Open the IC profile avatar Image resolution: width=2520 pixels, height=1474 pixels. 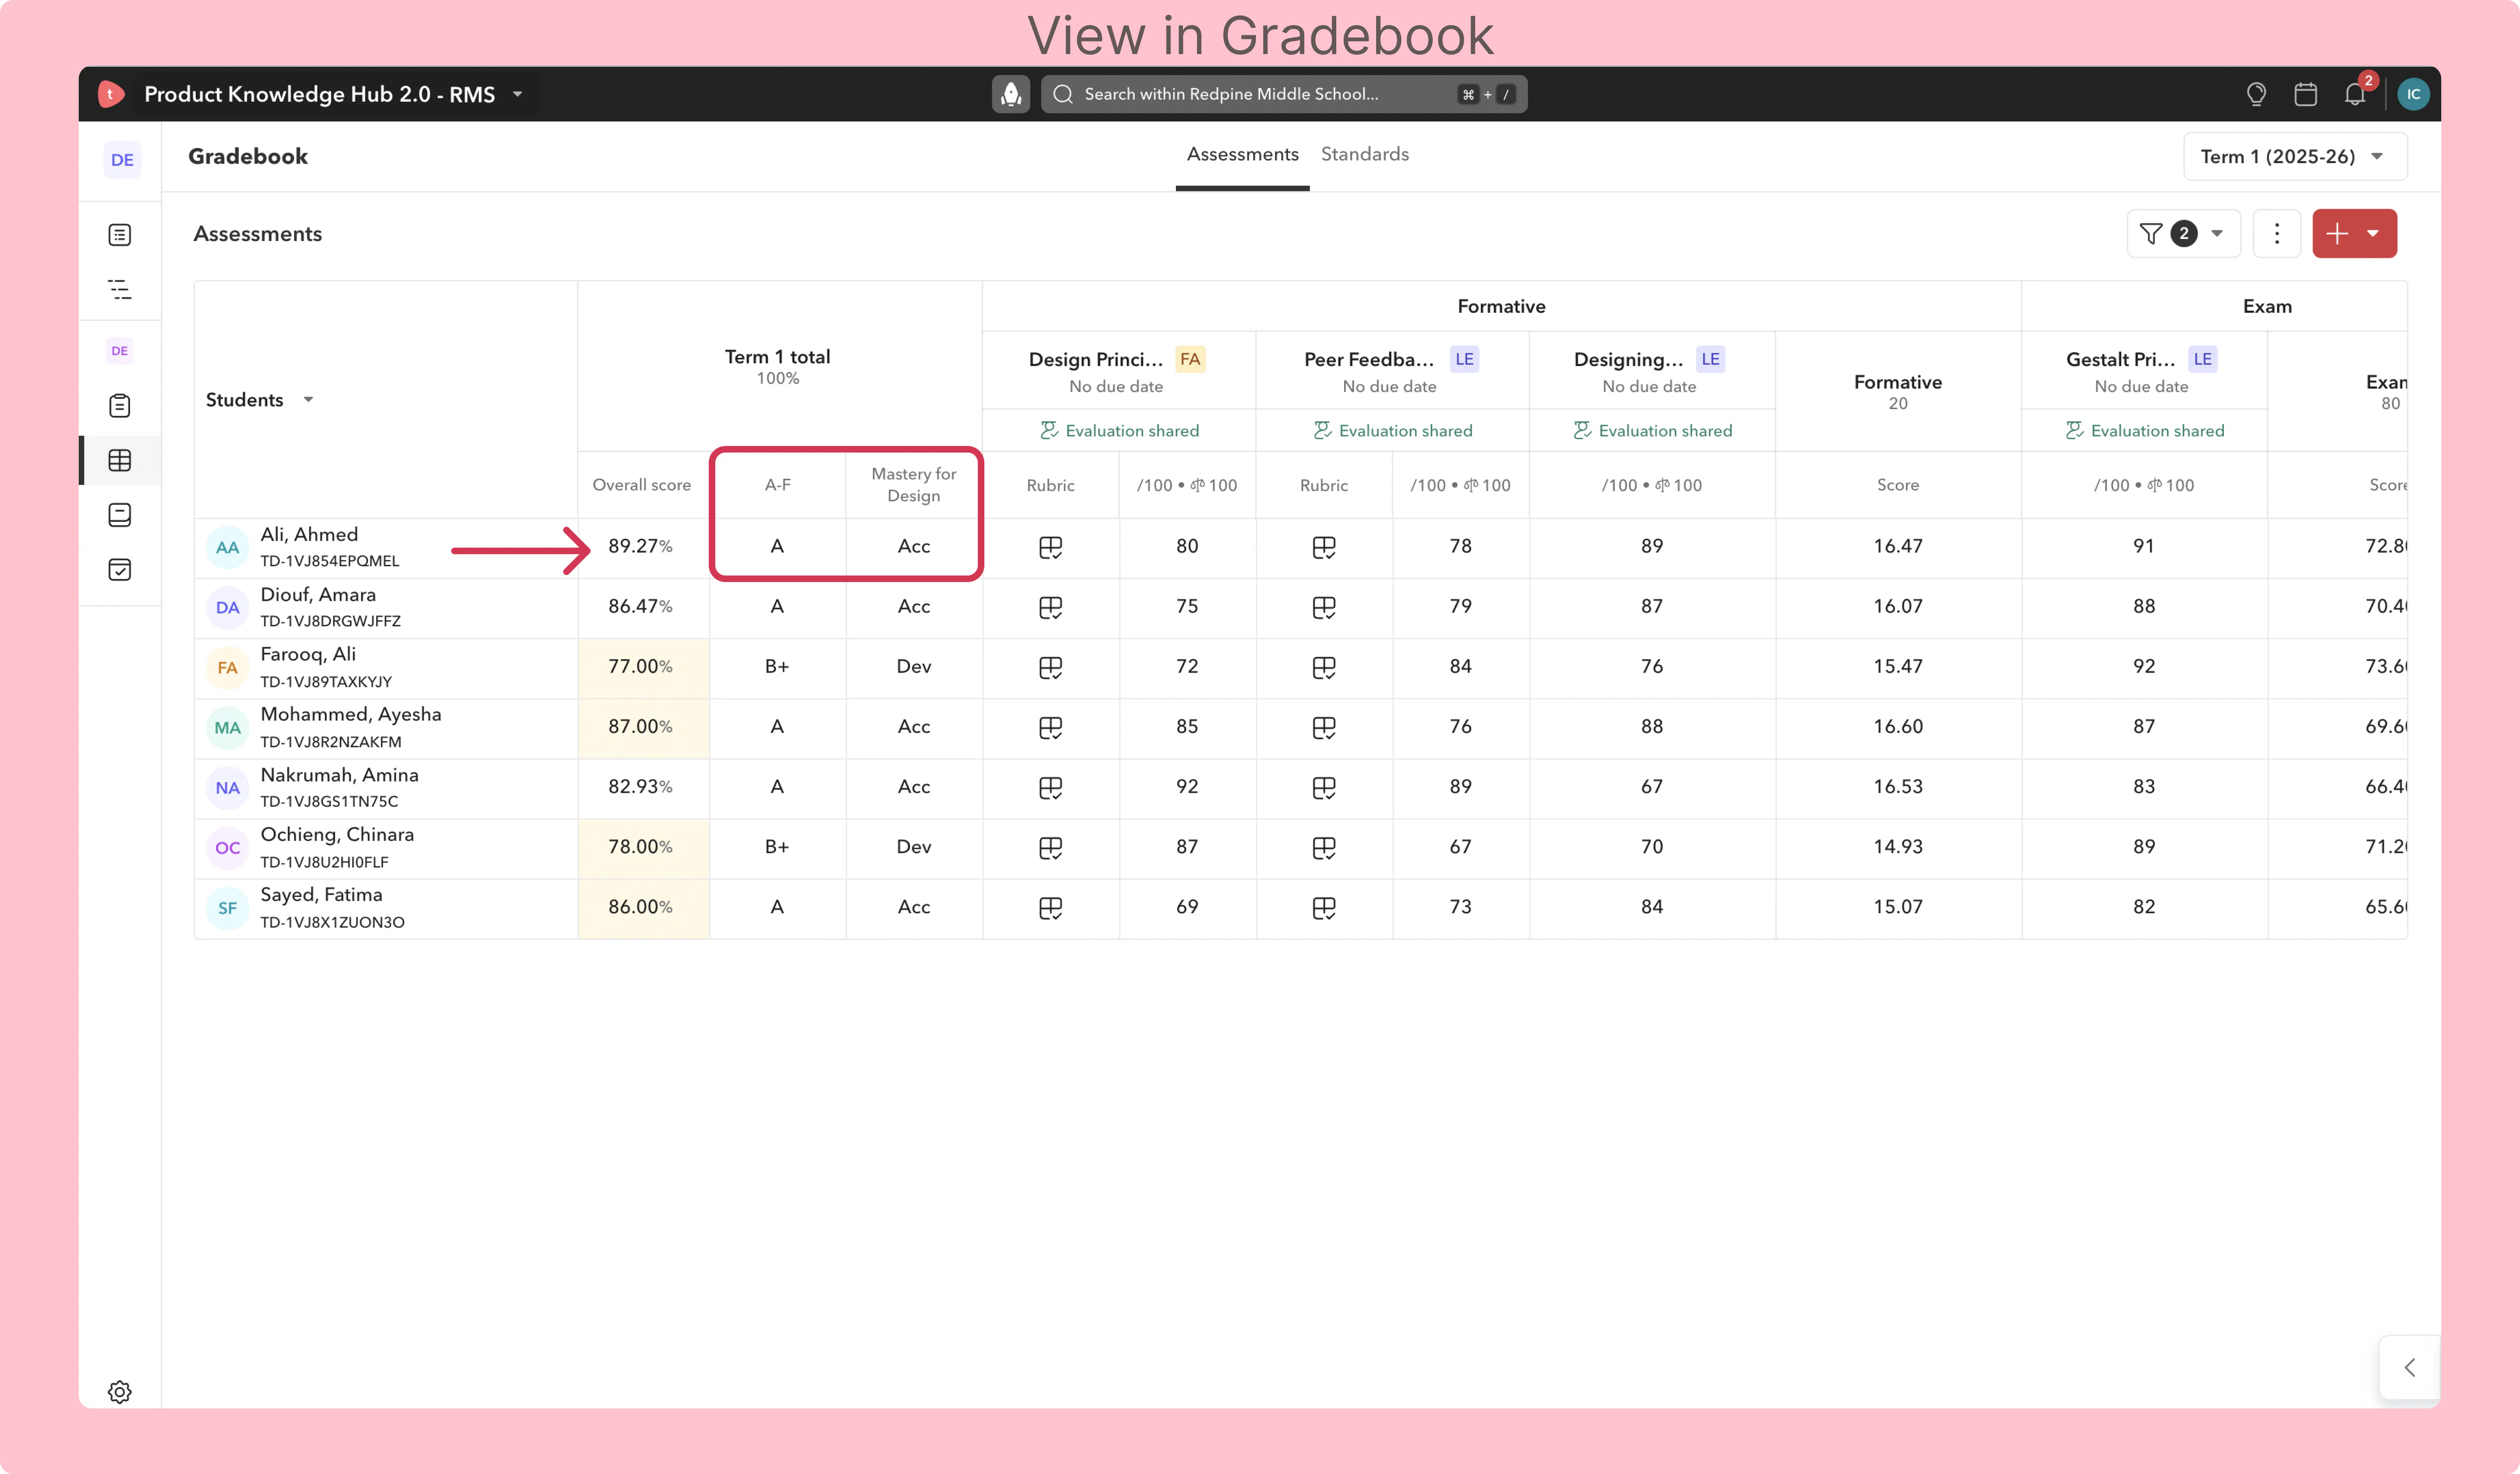tap(2413, 94)
